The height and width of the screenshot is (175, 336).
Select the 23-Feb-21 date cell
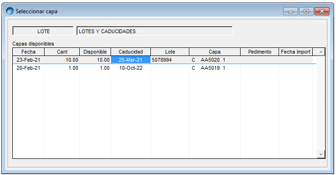[x=28, y=60]
